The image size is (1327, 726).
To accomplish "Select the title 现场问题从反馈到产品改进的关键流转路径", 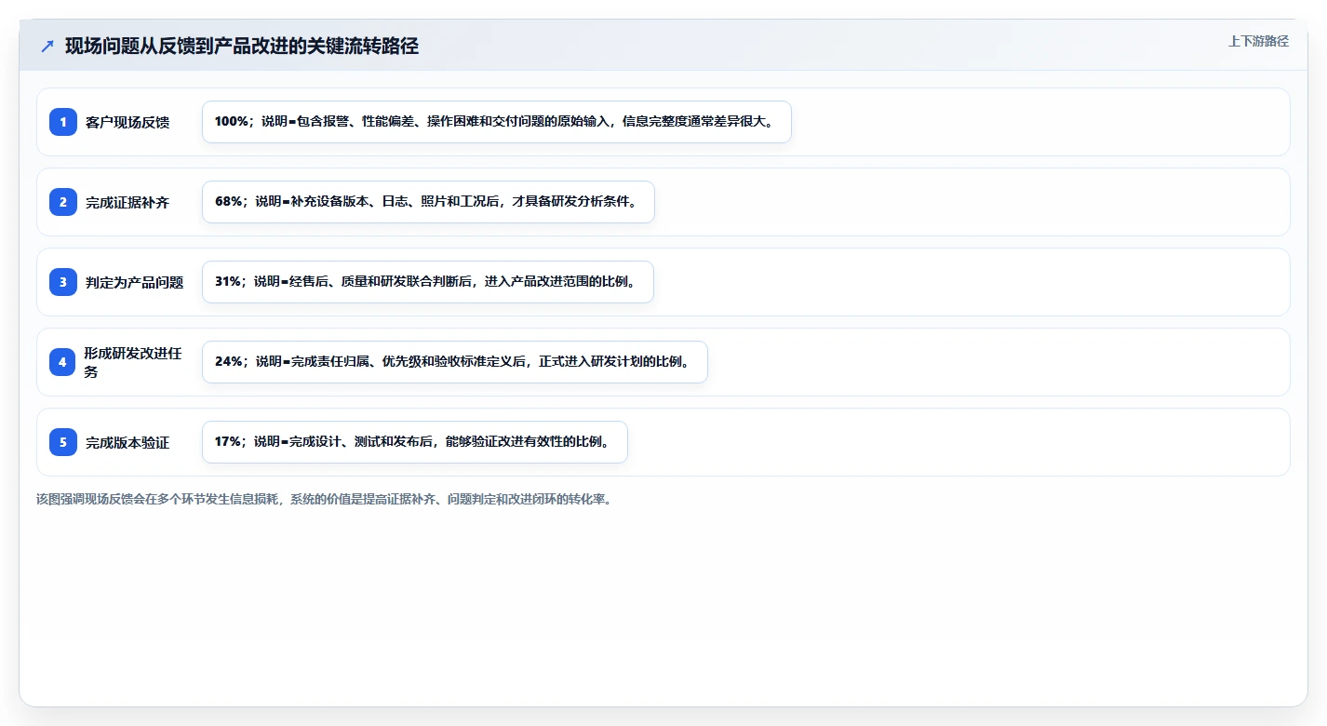I will pos(242,46).
